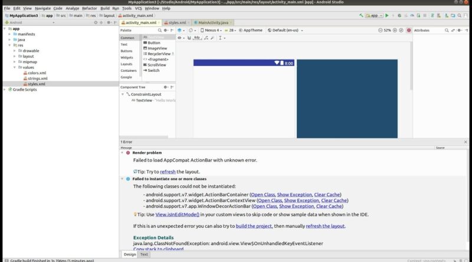The height and width of the screenshot is (262, 472).
Task: Expand the drawable folder
Action: pyautogui.click(x=14, y=51)
